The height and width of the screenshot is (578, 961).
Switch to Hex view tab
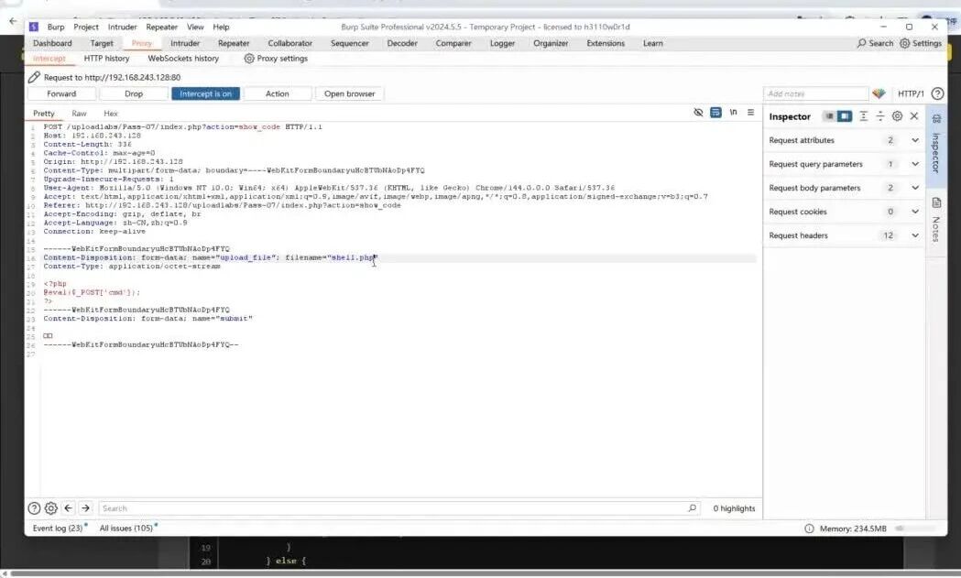pyautogui.click(x=110, y=114)
